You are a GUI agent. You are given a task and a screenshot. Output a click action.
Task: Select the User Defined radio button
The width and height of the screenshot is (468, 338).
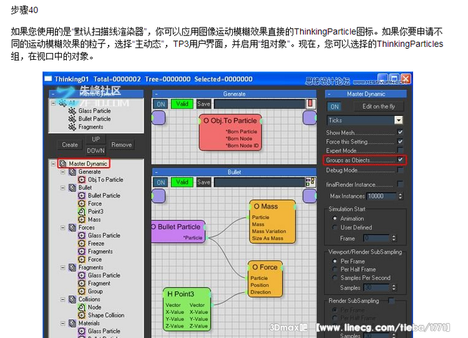tap(335, 228)
